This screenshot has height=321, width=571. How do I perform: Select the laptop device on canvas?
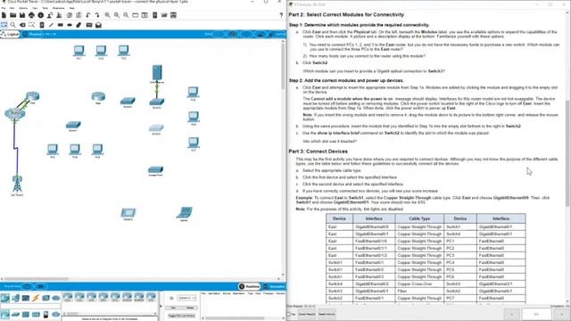[x=185, y=213]
